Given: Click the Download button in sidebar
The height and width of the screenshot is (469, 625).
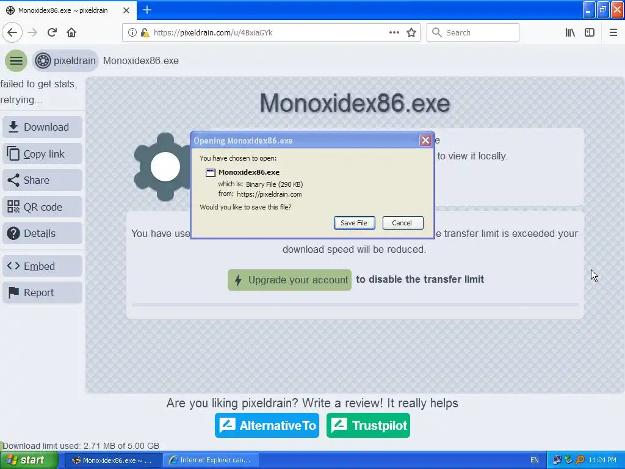Looking at the screenshot, I should pos(42,127).
